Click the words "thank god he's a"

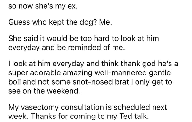coord(149,64)
